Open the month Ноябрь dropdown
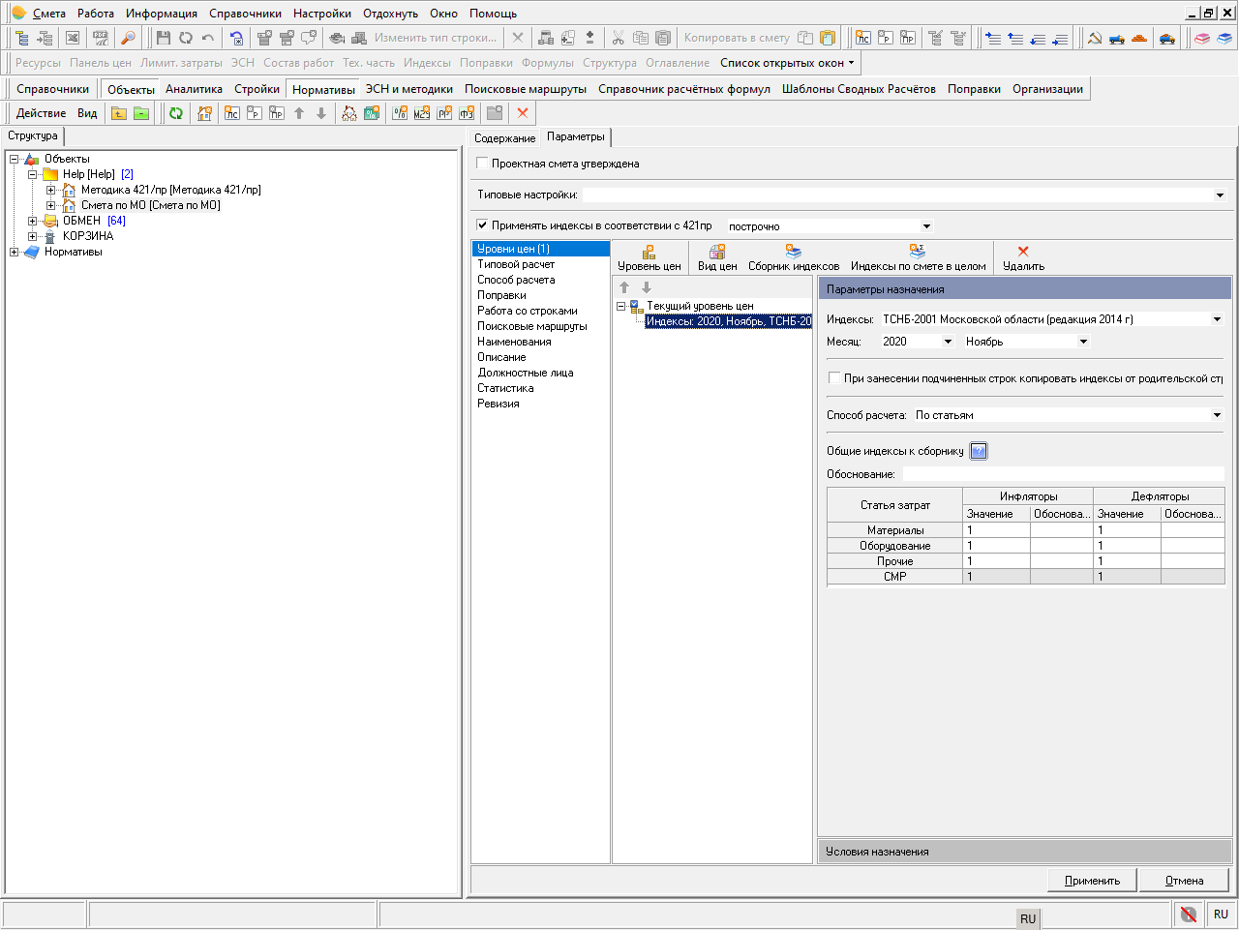Image resolution: width=1239 pixels, height=930 pixels. tap(1083, 342)
